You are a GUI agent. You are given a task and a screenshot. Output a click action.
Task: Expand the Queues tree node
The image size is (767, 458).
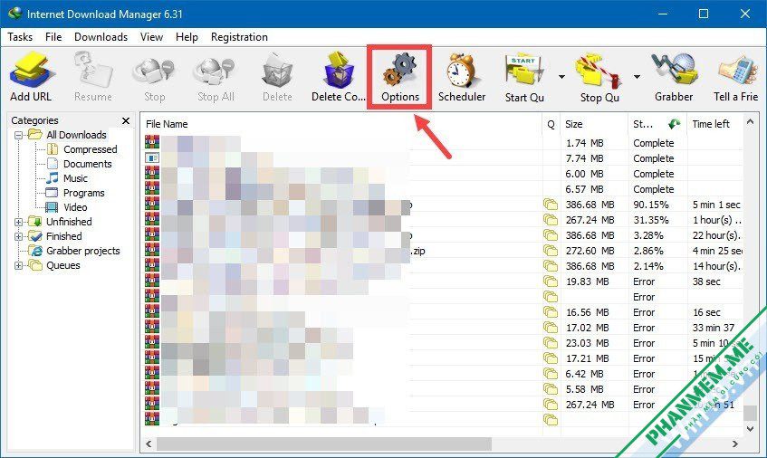click(x=19, y=265)
